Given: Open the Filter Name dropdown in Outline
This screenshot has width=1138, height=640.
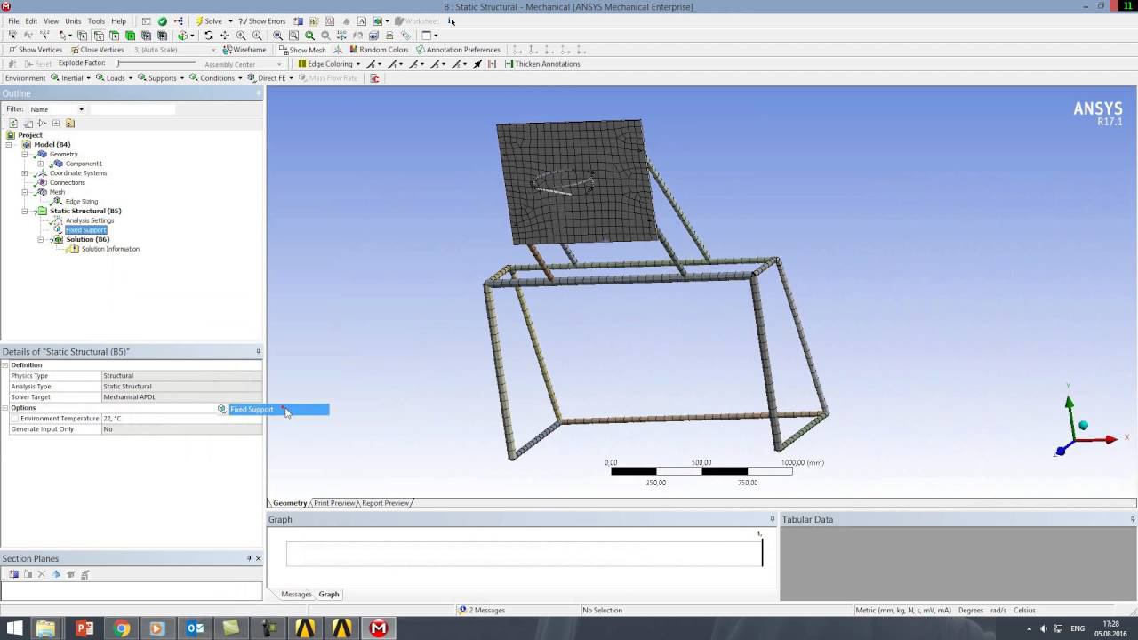Looking at the screenshot, I should pos(57,109).
